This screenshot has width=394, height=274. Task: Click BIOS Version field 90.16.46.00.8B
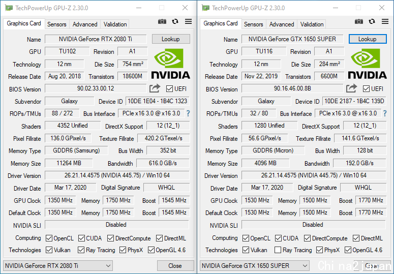[292, 88]
